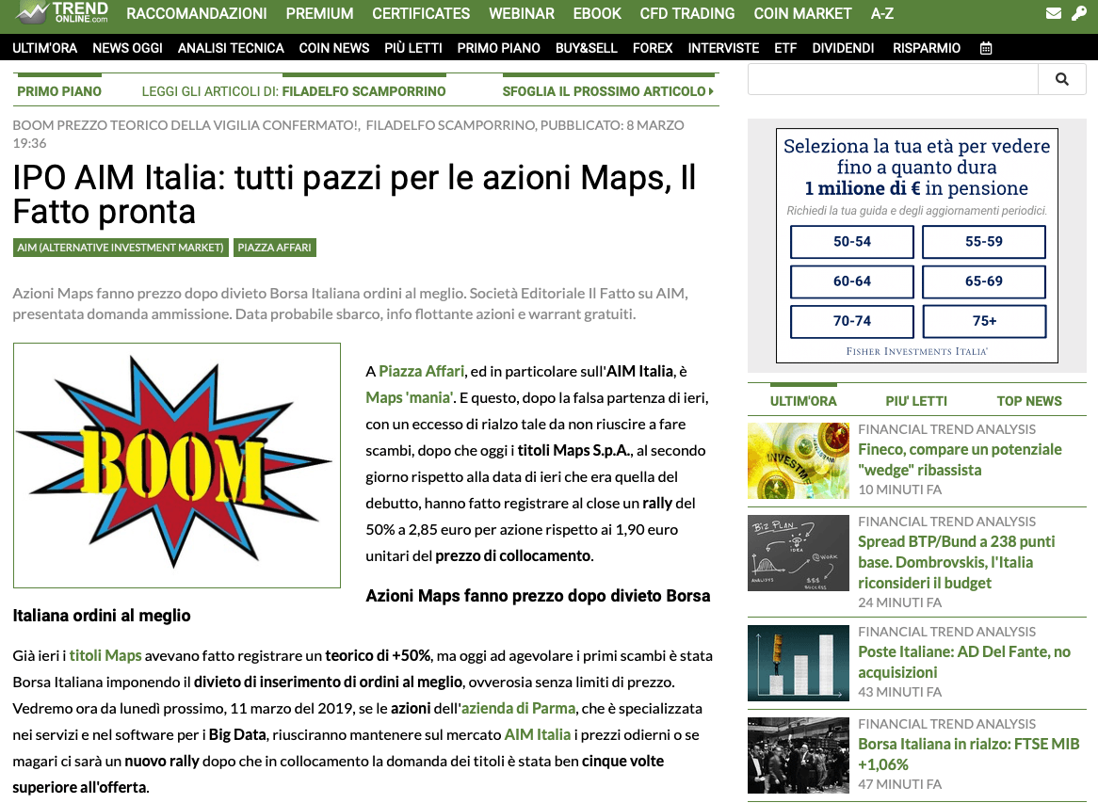Click arrow beside Sfoglia il prossimo articolo
This screenshot has height=803, width=1098.
coord(712,91)
